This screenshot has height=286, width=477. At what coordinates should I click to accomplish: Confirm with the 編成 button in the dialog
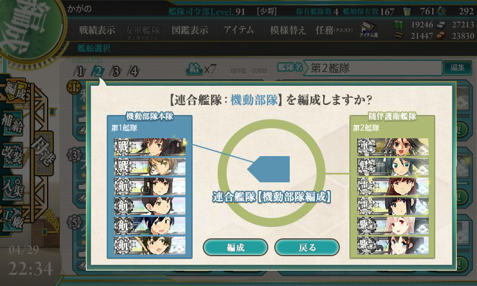point(235,247)
